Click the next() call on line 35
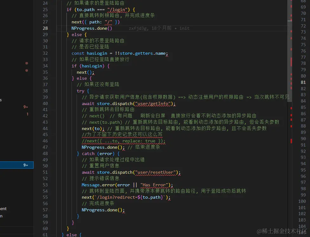The width and height of the screenshot is (310, 237). point(84,72)
